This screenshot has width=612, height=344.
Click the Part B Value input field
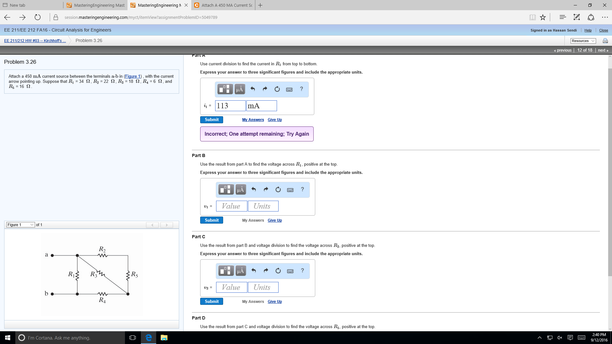(x=231, y=206)
